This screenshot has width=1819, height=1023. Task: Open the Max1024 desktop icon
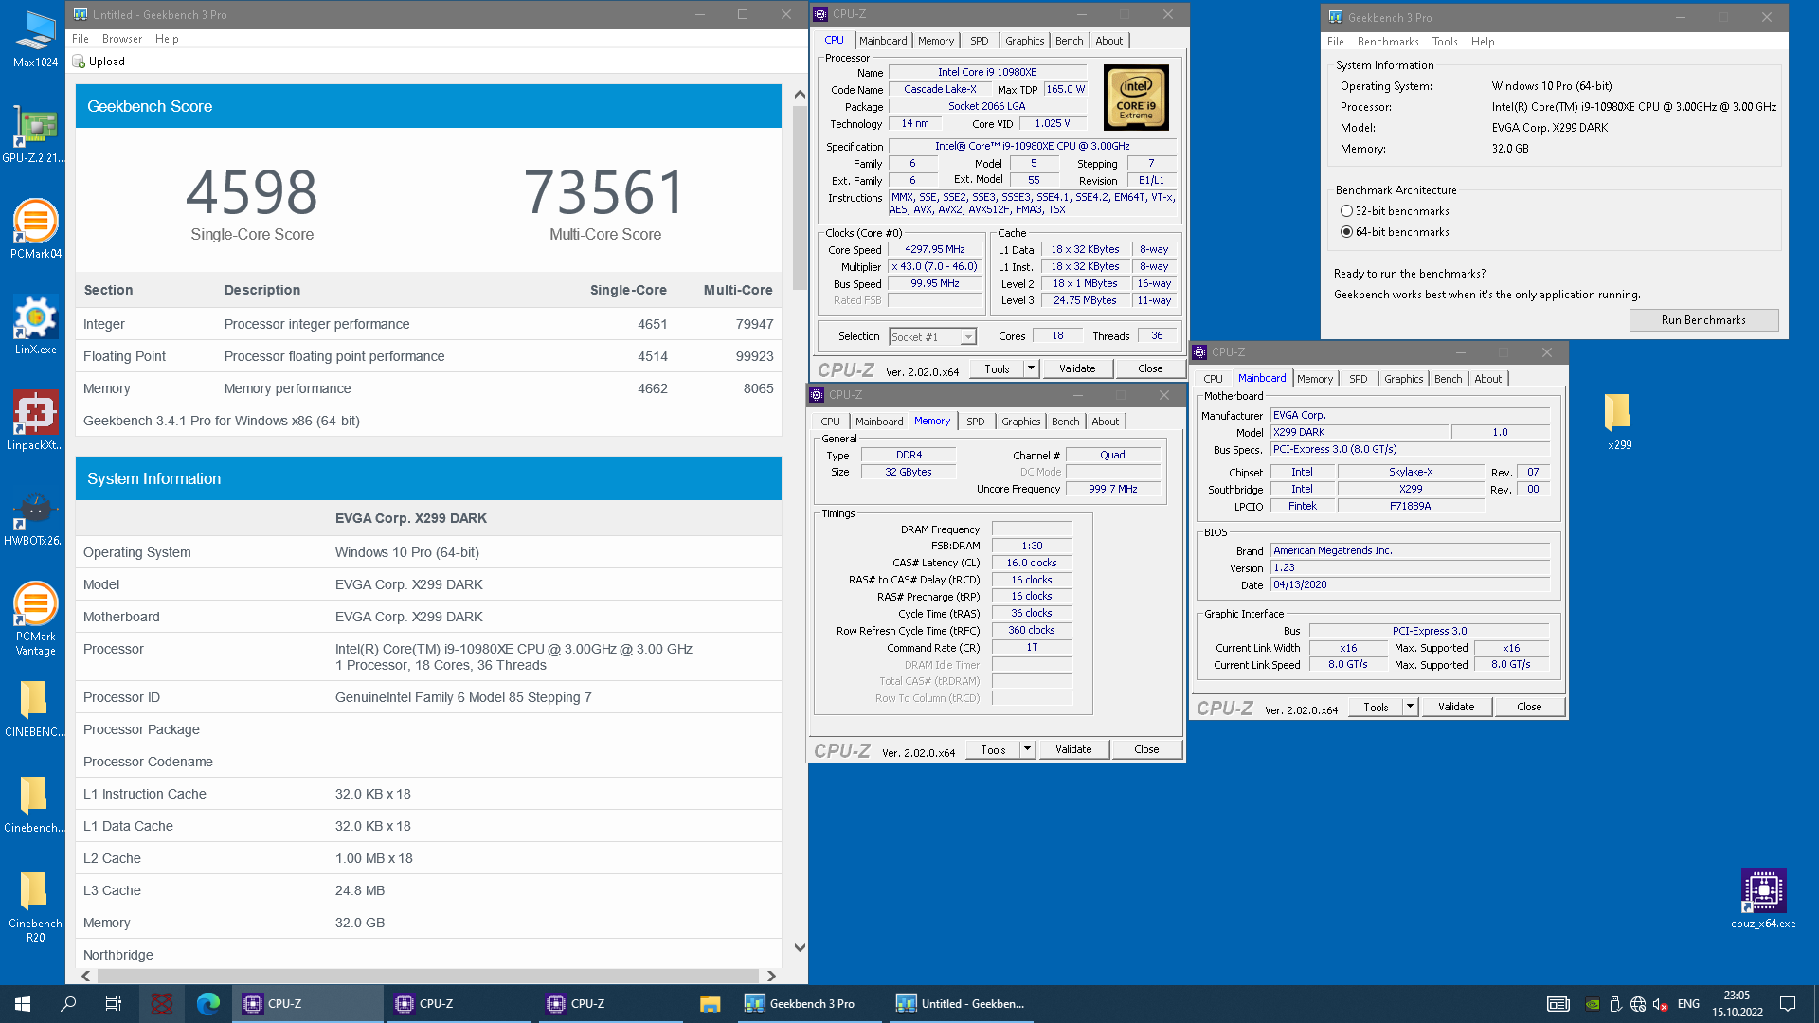point(35,39)
